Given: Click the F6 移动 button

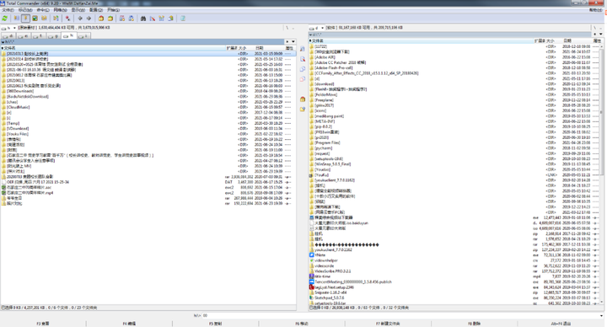Looking at the screenshot, I should tap(302, 324).
